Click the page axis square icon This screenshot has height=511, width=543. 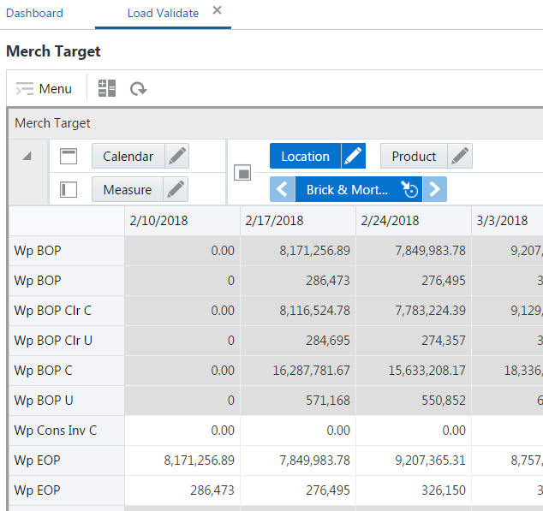(243, 173)
